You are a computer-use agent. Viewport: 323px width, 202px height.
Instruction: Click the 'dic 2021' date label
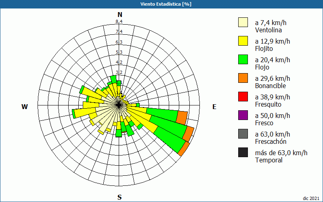click(x=311, y=198)
